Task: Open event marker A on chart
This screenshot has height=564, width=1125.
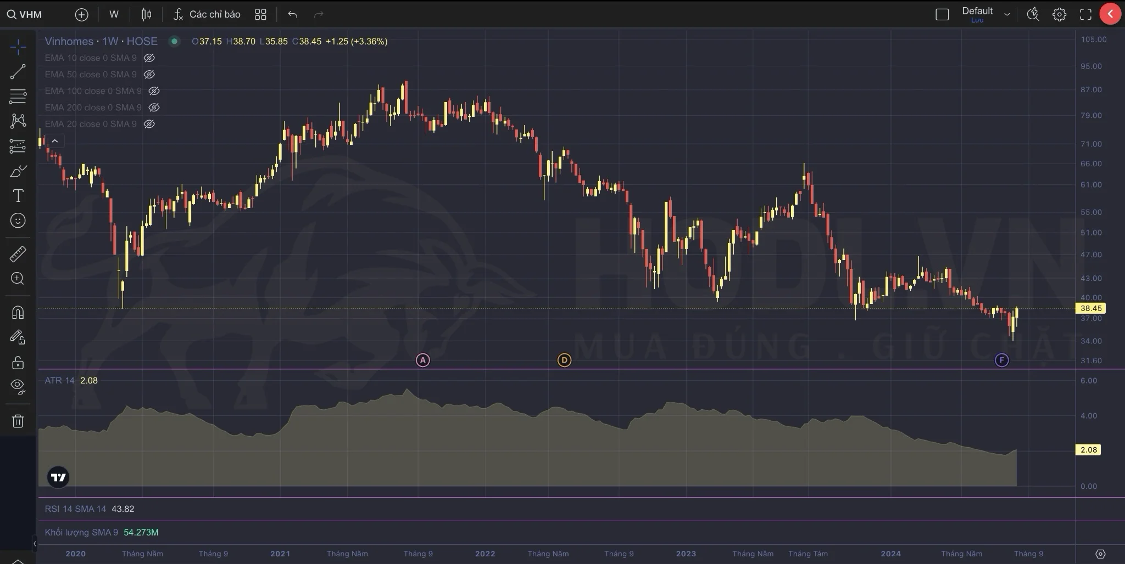Action: pos(422,360)
